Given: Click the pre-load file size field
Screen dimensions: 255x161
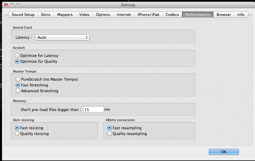Looking at the screenshot, I should [93, 109].
